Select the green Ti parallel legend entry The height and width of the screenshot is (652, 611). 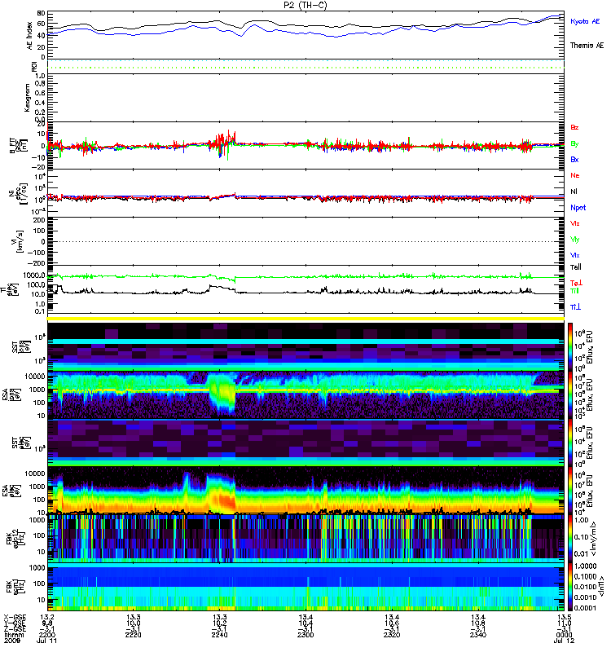(574, 291)
